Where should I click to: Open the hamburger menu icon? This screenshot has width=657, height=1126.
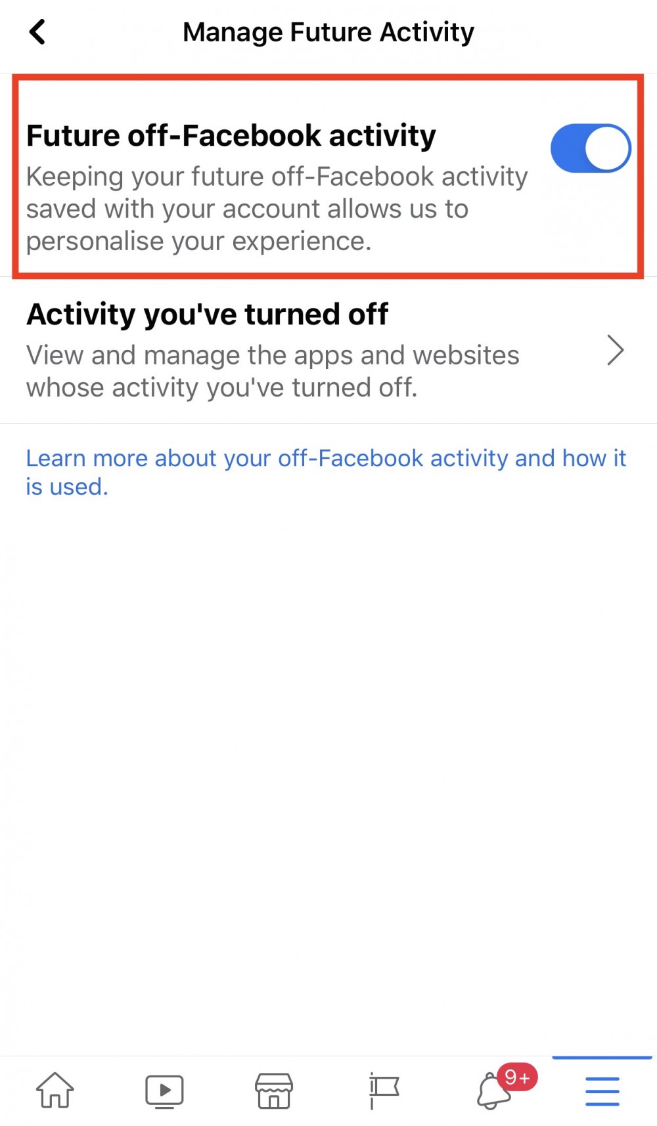tap(602, 1091)
